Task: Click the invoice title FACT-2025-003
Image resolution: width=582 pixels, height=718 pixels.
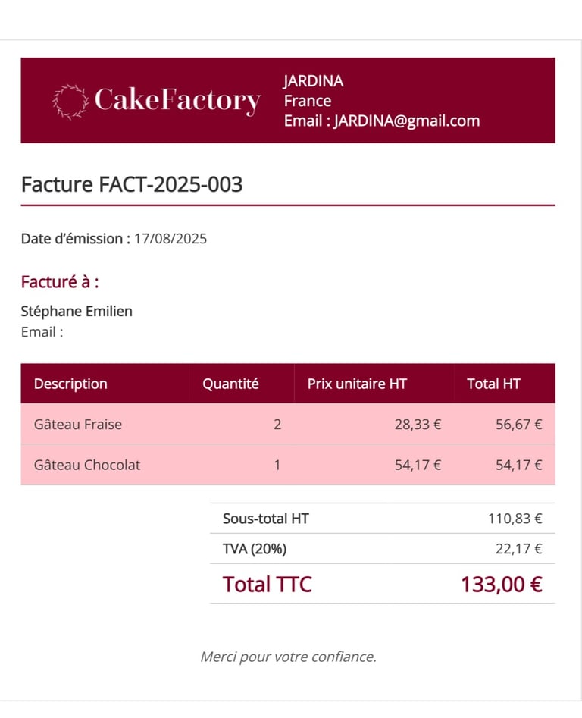Action: [x=132, y=184]
